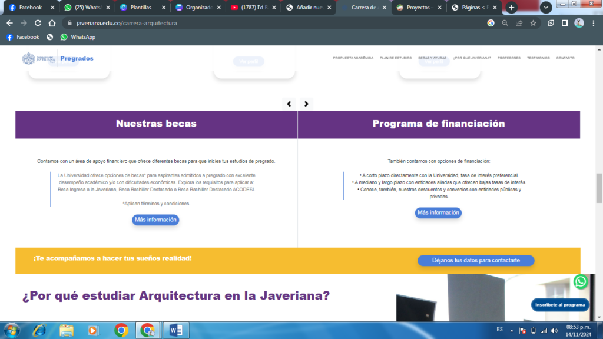
Task: Open the floating WhatsApp chat icon
Action: (581, 282)
